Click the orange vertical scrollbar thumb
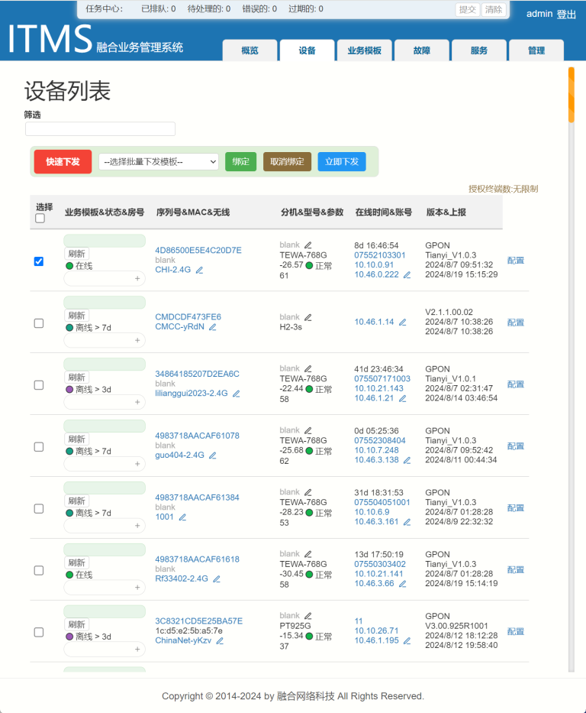Viewport: 586px width, 713px height. point(571,96)
